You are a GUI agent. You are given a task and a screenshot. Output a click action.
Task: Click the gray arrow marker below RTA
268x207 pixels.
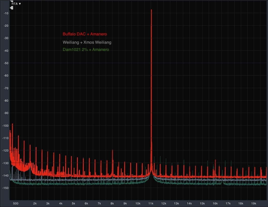click(x=11, y=8)
